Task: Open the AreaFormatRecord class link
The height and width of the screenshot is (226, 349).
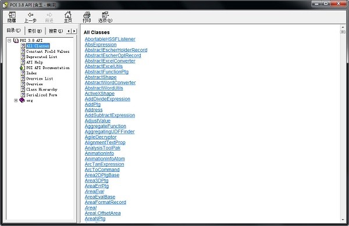Action: coord(105,202)
